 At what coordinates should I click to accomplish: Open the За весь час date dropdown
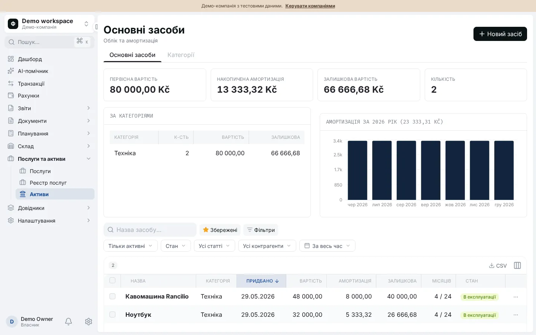tap(327, 246)
